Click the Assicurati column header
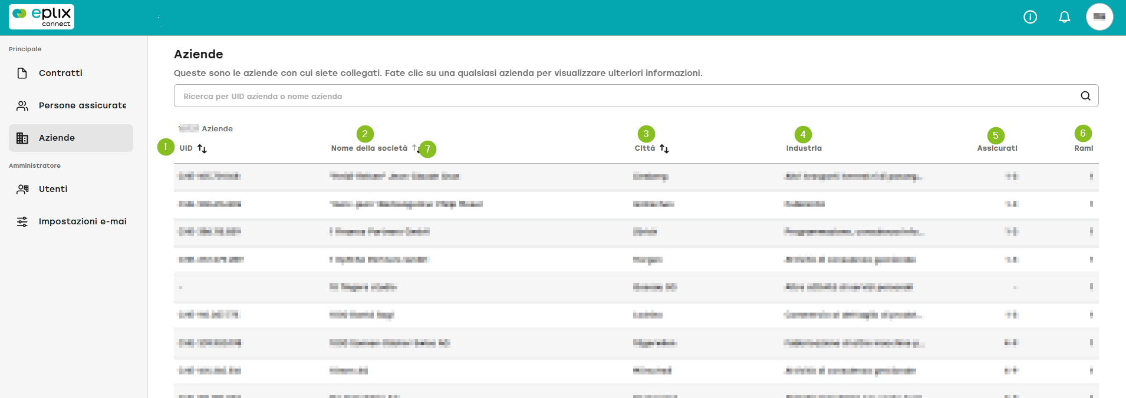 997,148
